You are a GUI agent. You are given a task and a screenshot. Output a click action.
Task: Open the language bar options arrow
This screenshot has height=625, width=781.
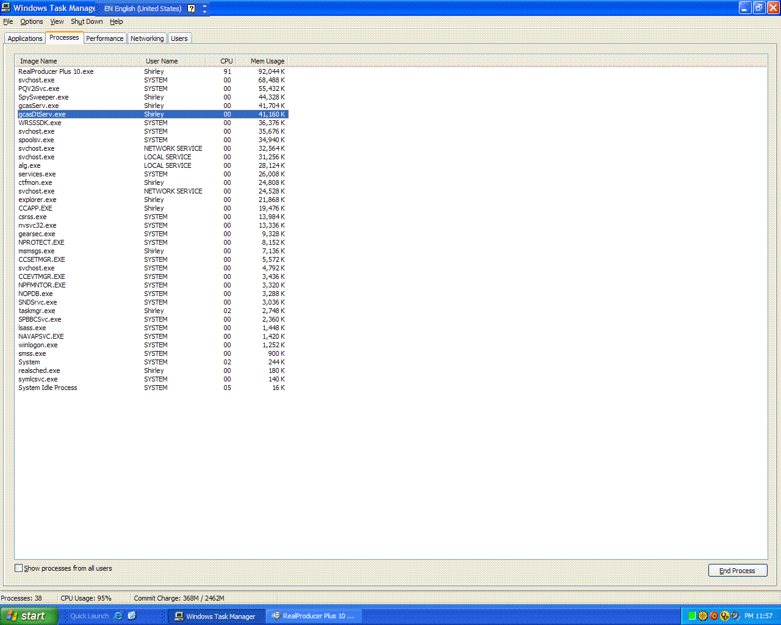(204, 9)
